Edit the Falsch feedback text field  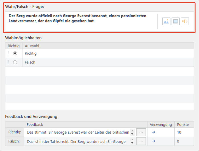(78, 141)
